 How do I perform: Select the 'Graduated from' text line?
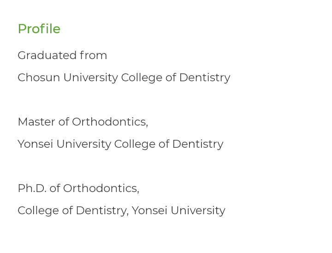tap(62, 55)
